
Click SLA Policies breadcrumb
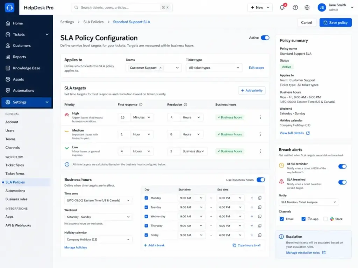[93, 22]
